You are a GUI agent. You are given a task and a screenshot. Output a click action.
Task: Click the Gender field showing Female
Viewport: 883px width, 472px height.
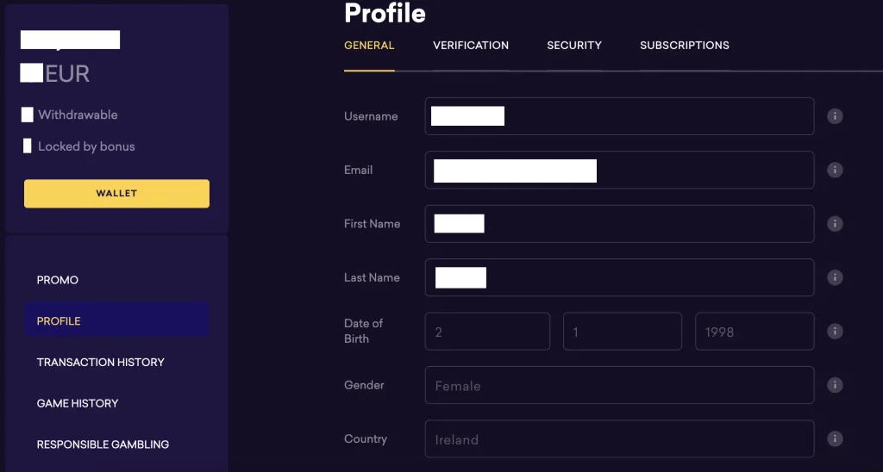[619, 385]
